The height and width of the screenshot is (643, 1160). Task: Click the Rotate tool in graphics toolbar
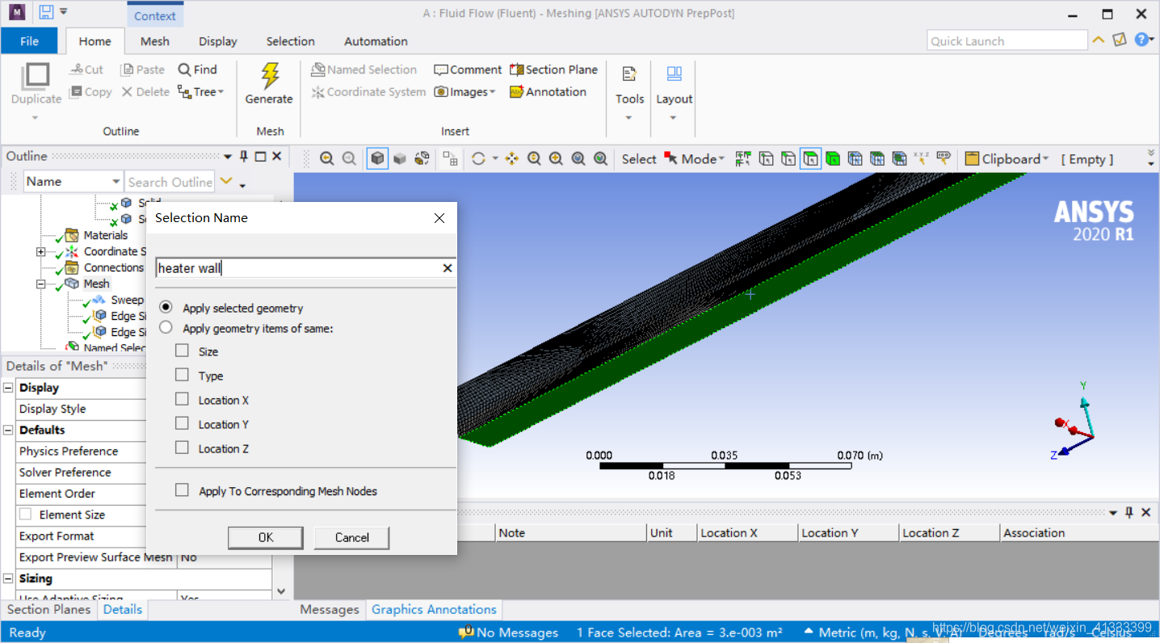(478, 159)
